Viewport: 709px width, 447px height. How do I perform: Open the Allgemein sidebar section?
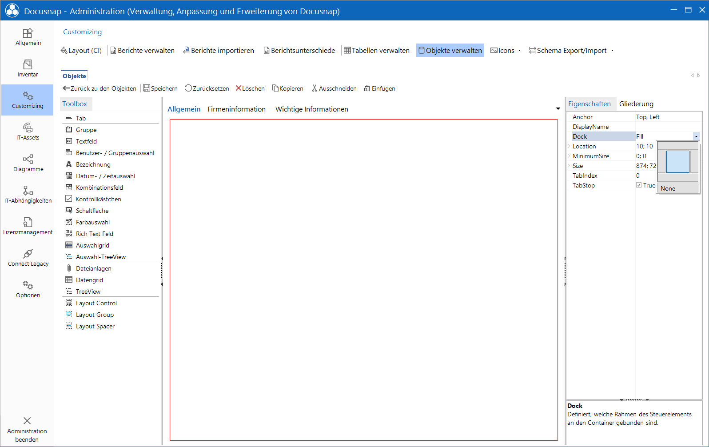(x=28, y=37)
